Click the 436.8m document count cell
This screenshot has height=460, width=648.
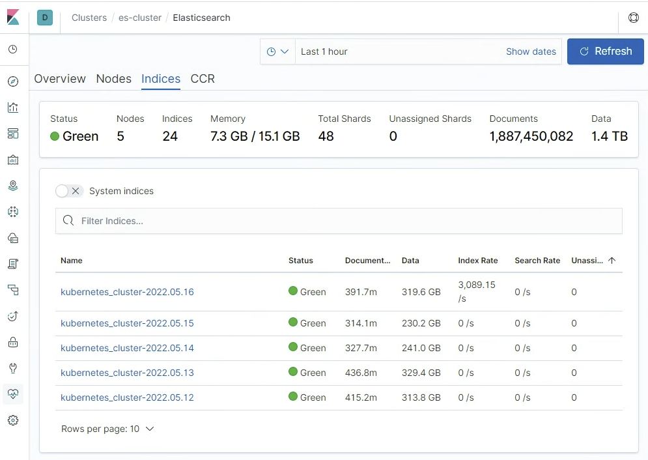pos(361,373)
